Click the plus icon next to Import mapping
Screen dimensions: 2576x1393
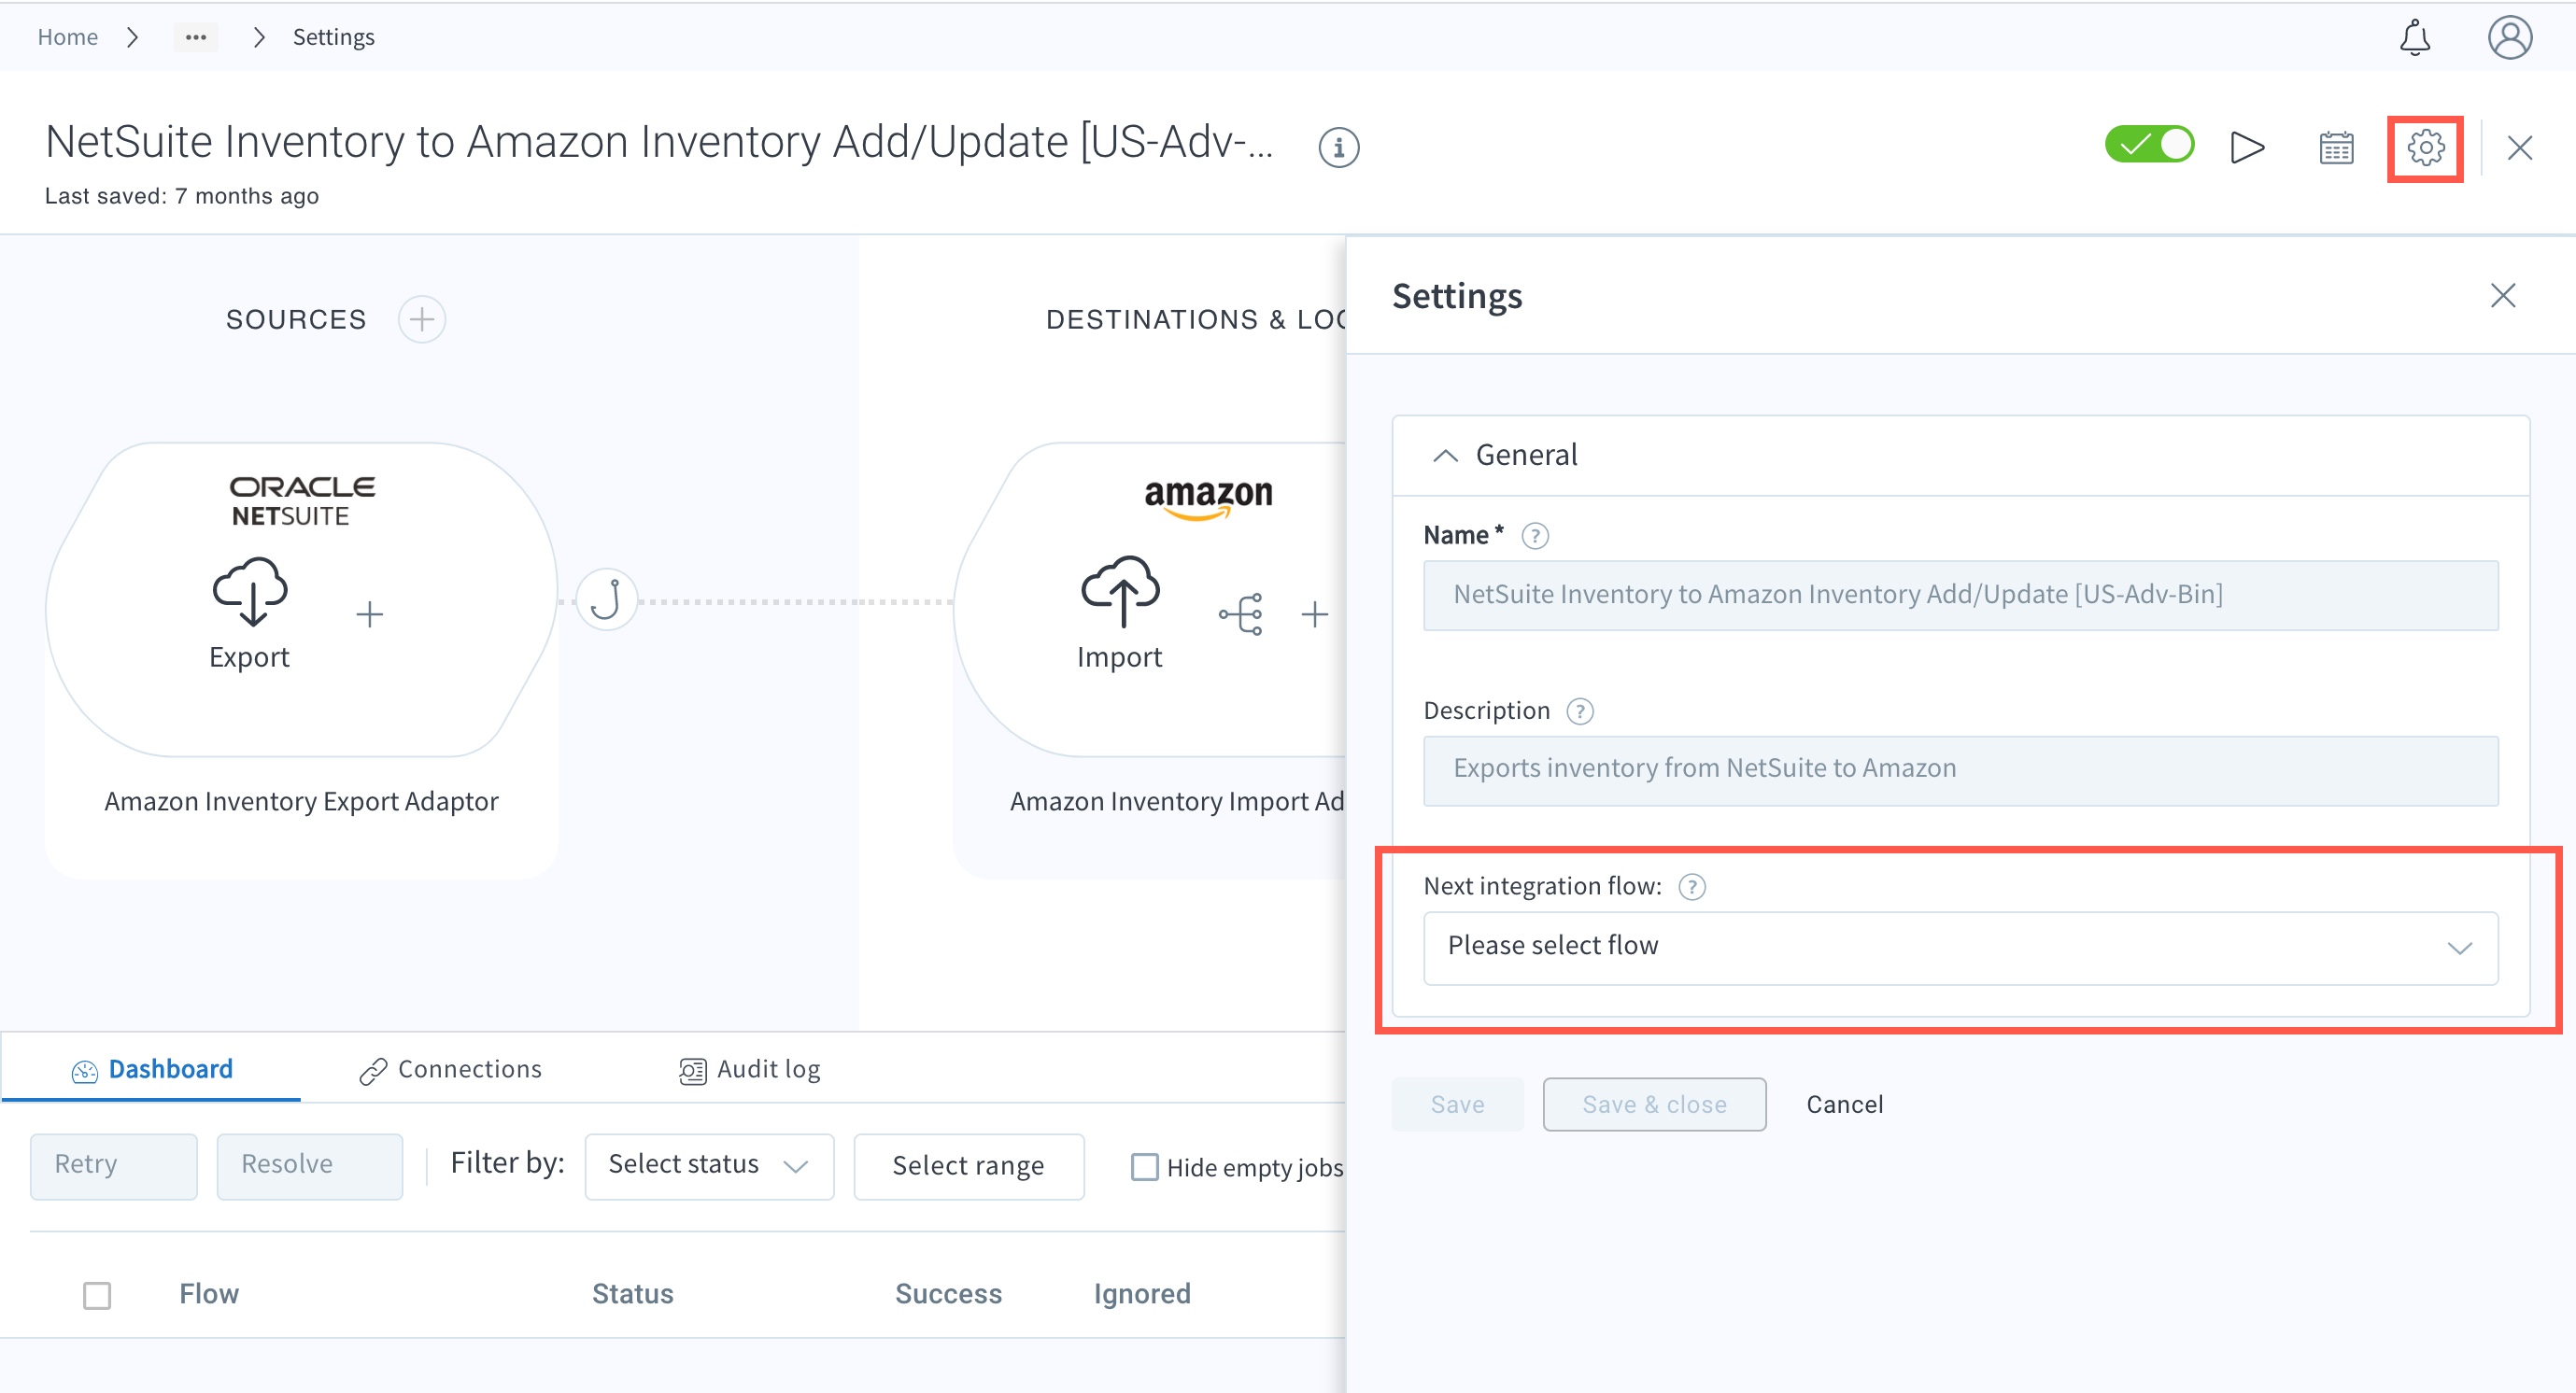pos(1314,613)
